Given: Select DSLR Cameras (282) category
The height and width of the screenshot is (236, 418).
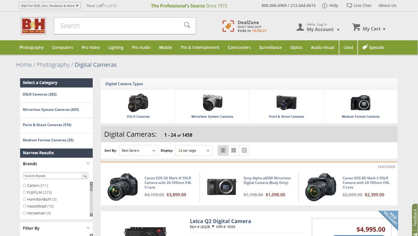Looking at the screenshot, I should point(40,94).
